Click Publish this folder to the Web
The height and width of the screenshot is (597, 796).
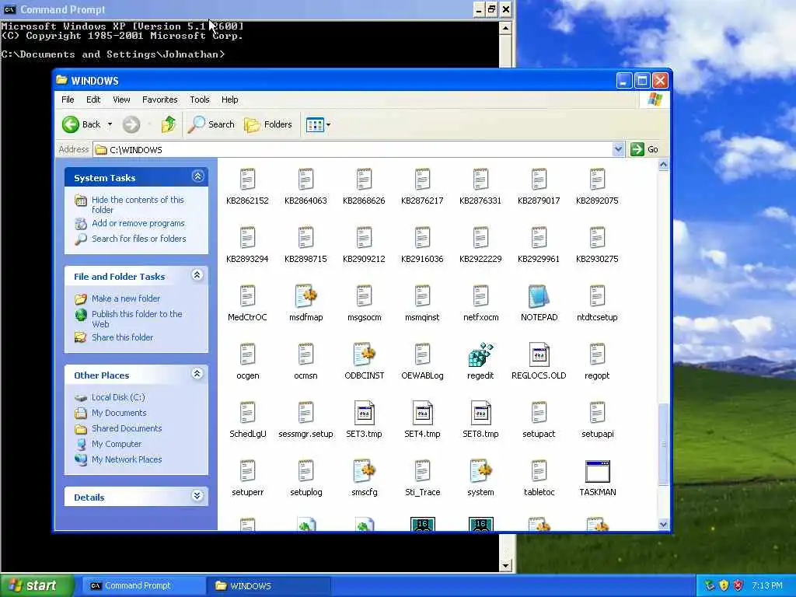[x=137, y=319]
